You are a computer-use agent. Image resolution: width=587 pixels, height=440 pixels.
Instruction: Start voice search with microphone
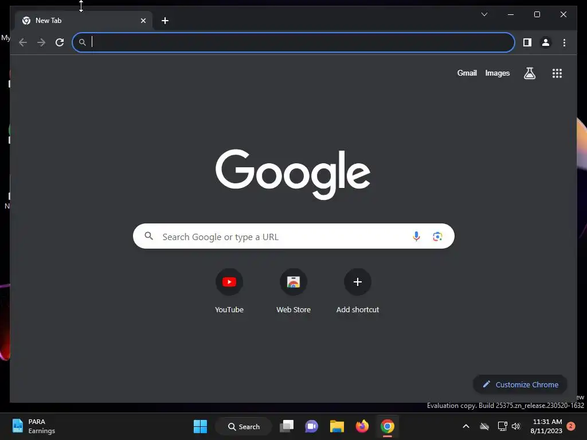(x=416, y=236)
